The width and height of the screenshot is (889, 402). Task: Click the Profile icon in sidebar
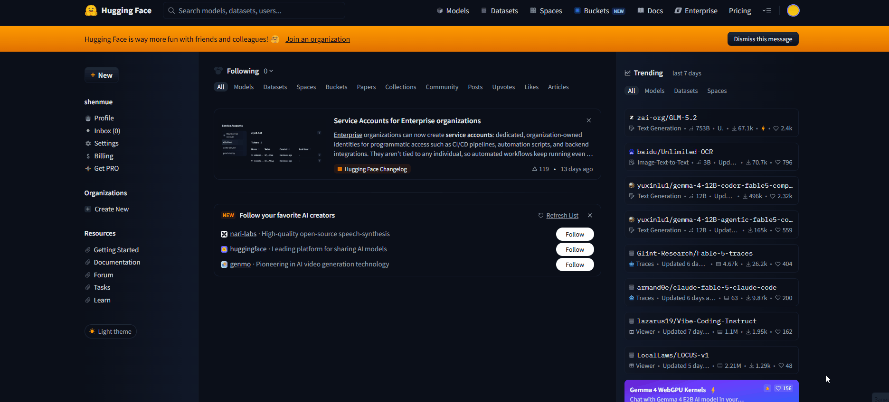88,119
